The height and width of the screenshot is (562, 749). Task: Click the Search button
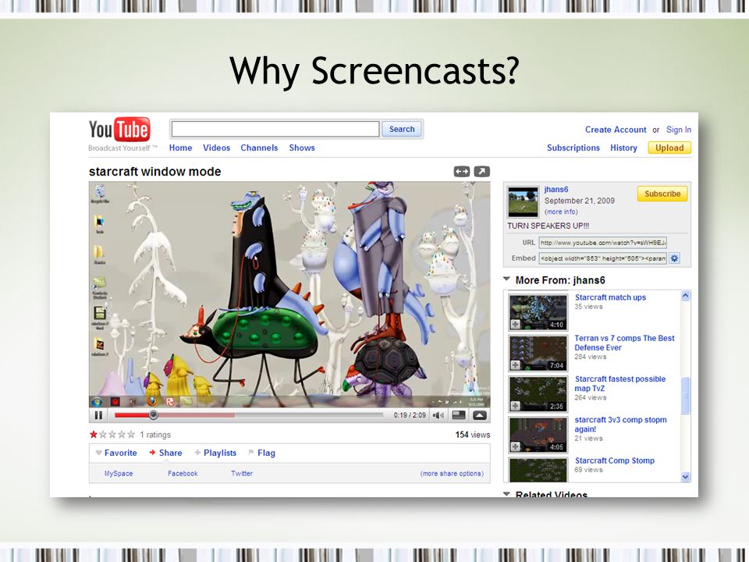pyautogui.click(x=402, y=129)
